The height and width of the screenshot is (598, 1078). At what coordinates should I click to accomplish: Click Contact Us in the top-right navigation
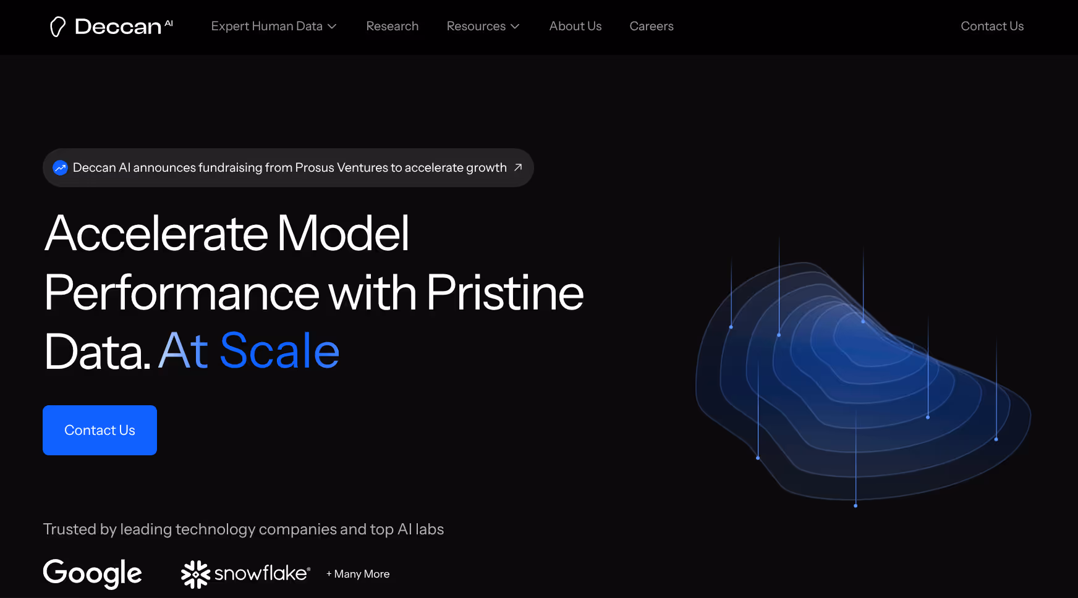(991, 26)
